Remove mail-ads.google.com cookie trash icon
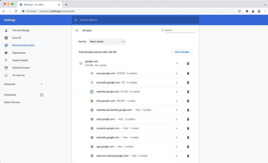Screen dimensions: 268x163 pyautogui.click(x=188, y=138)
